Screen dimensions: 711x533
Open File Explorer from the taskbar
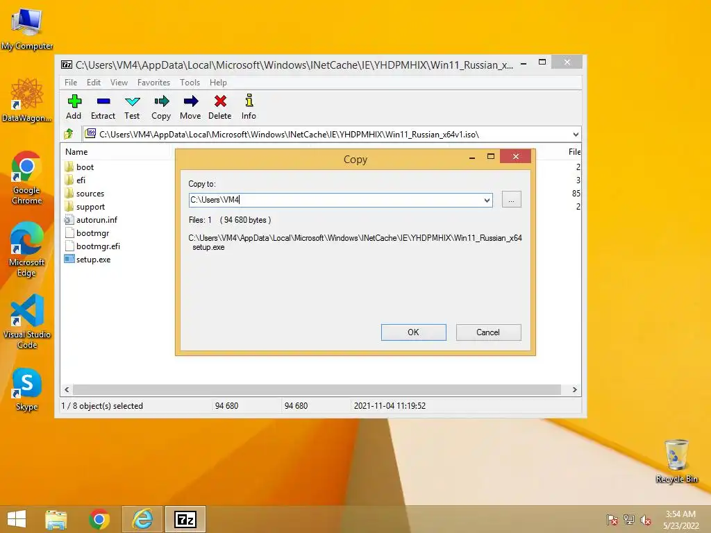(56, 519)
